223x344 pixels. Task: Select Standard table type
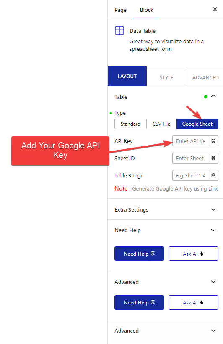[130, 124]
